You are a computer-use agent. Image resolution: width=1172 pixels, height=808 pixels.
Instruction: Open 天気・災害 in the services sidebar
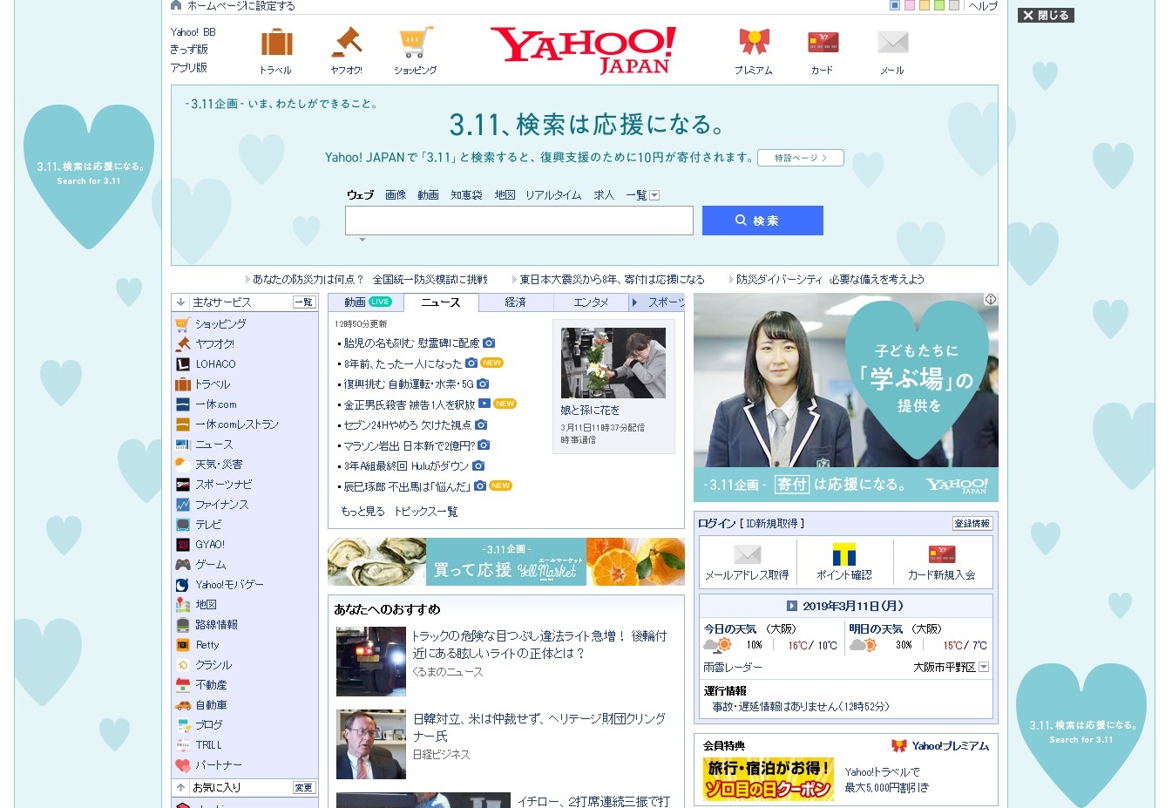[219, 465]
